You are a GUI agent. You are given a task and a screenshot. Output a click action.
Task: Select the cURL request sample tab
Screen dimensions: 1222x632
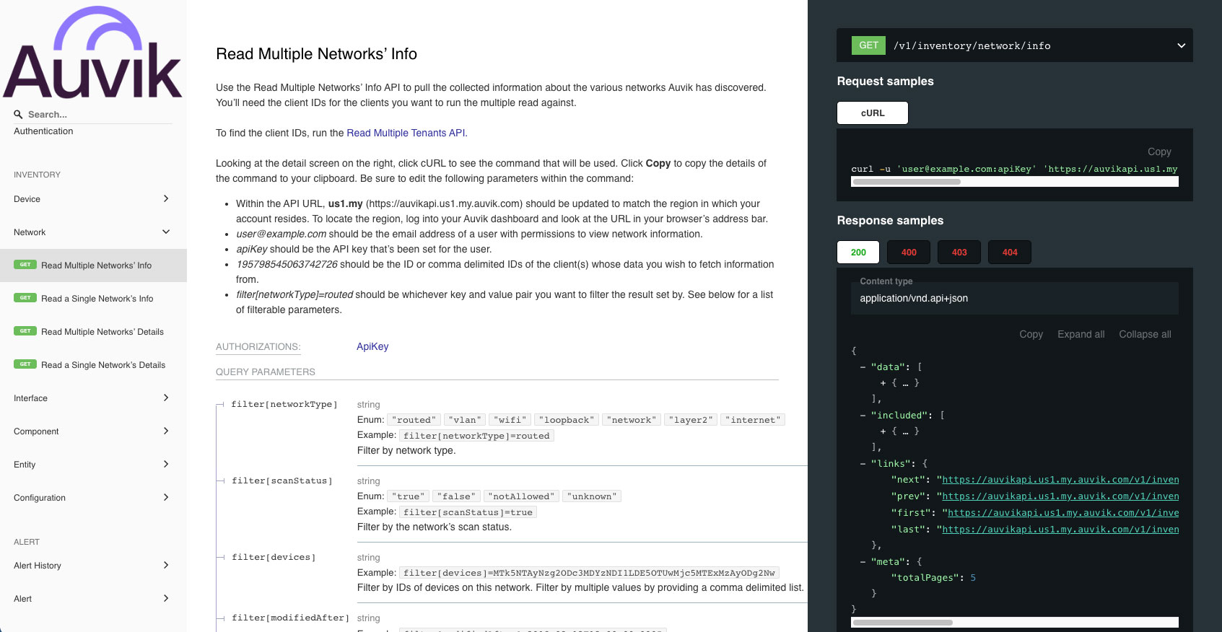pyautogui.click(x=873, y=113)
